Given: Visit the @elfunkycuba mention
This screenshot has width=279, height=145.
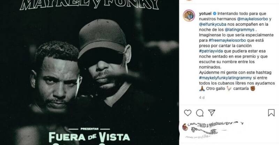Looking at the screenshot, I should tap(212, 24).
